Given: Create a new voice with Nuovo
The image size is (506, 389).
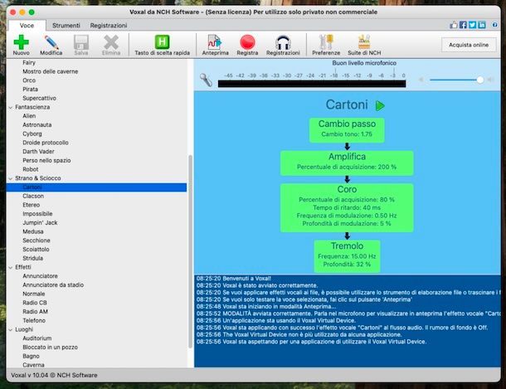Looking at the screenshot, I should coord(22,45).
